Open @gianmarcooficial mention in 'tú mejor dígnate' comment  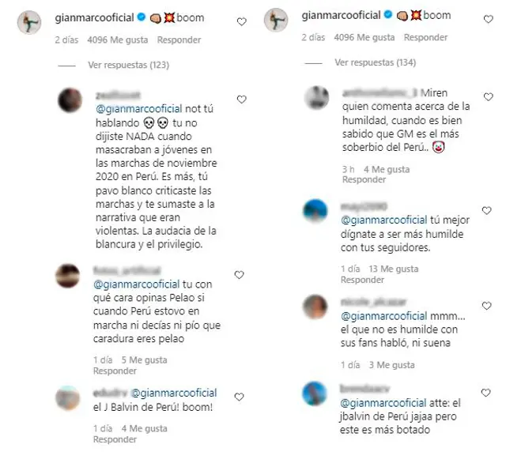point(384,220)
